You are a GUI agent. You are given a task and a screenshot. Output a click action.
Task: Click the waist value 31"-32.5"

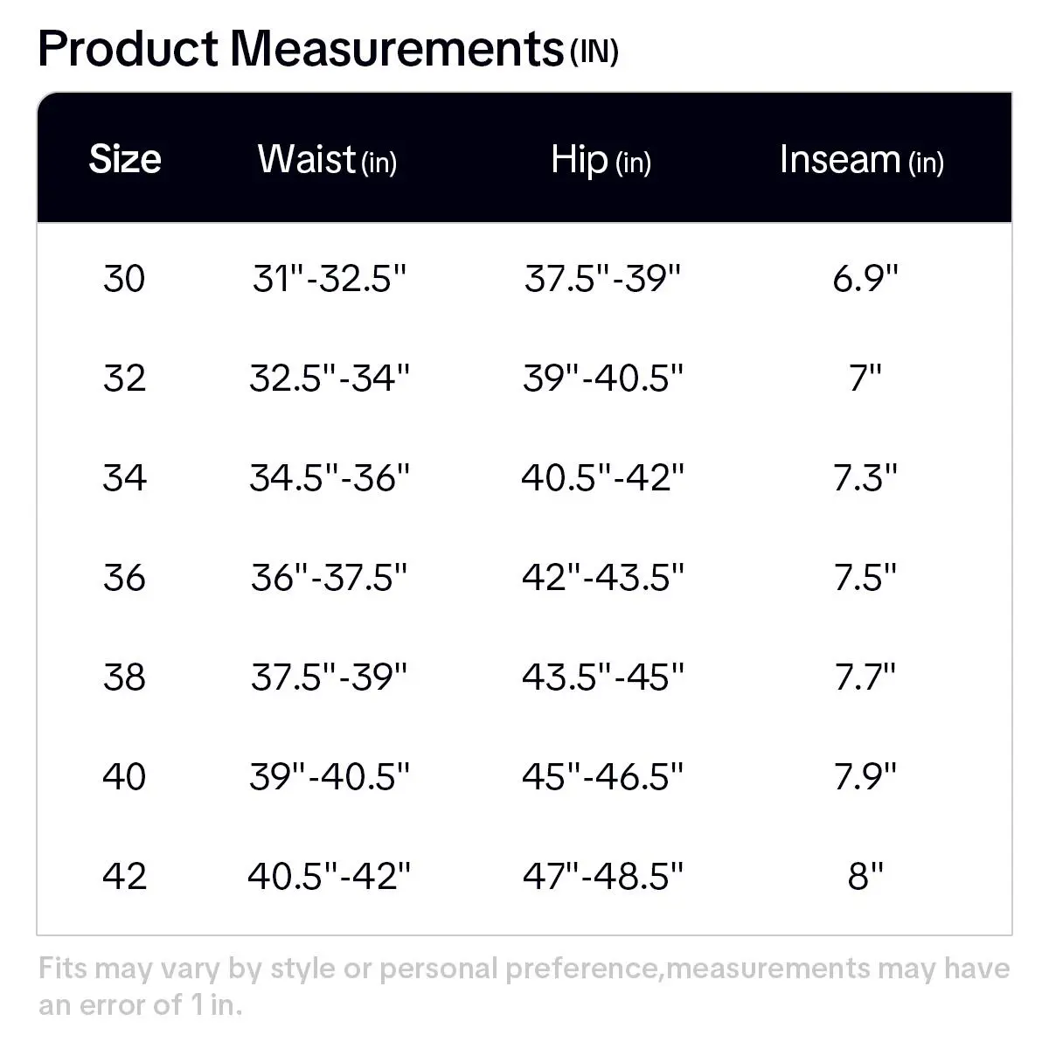click(330, 279)
